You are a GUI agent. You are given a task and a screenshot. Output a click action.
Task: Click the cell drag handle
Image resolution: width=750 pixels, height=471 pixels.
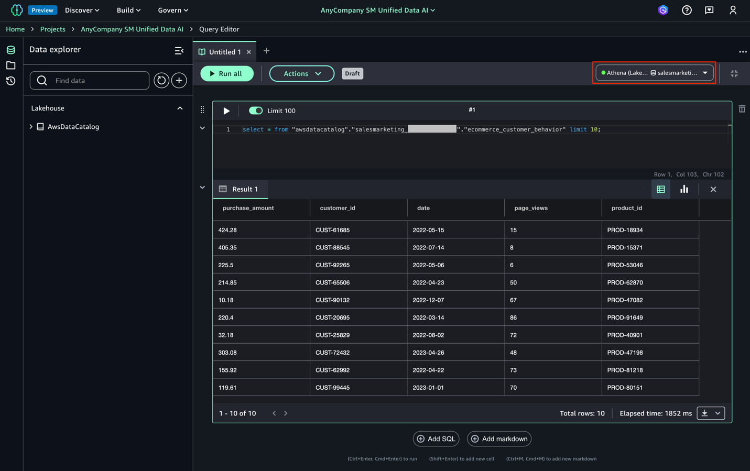point(202,110)
